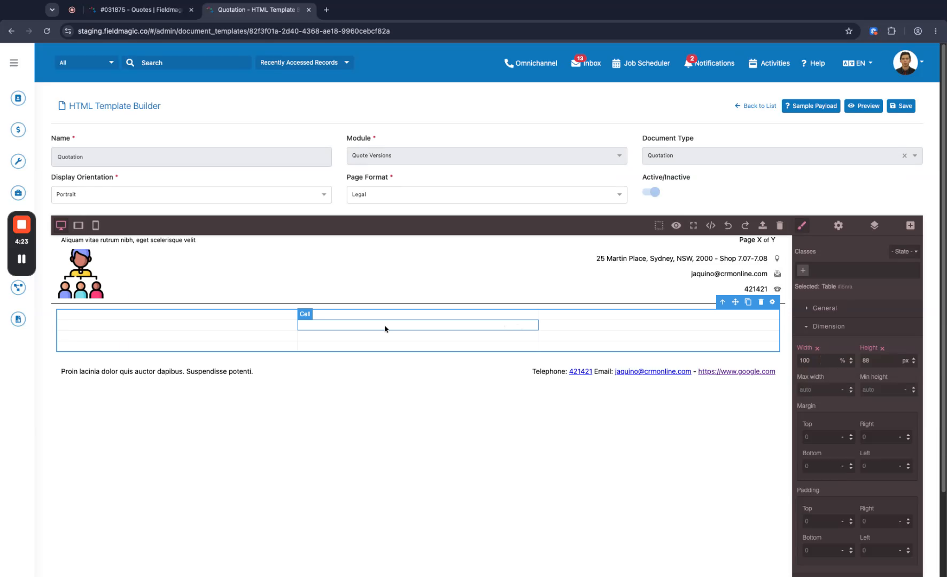Switch canvas to desktop device view
This screenshot has height=577, width=947.
pyautogui.click(x=61, y=225)
